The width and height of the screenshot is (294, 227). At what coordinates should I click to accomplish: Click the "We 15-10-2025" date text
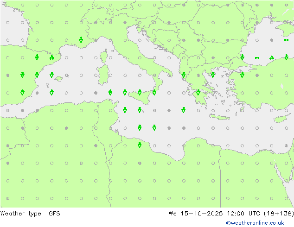point(196,213)
